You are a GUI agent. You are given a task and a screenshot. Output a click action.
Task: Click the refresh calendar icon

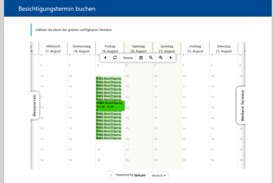coord(115,58)
